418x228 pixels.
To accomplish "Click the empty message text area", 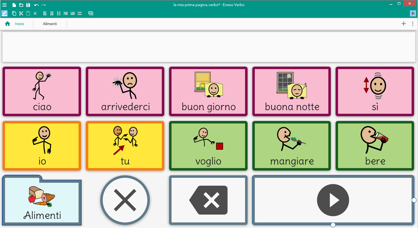I will (209, 47).
